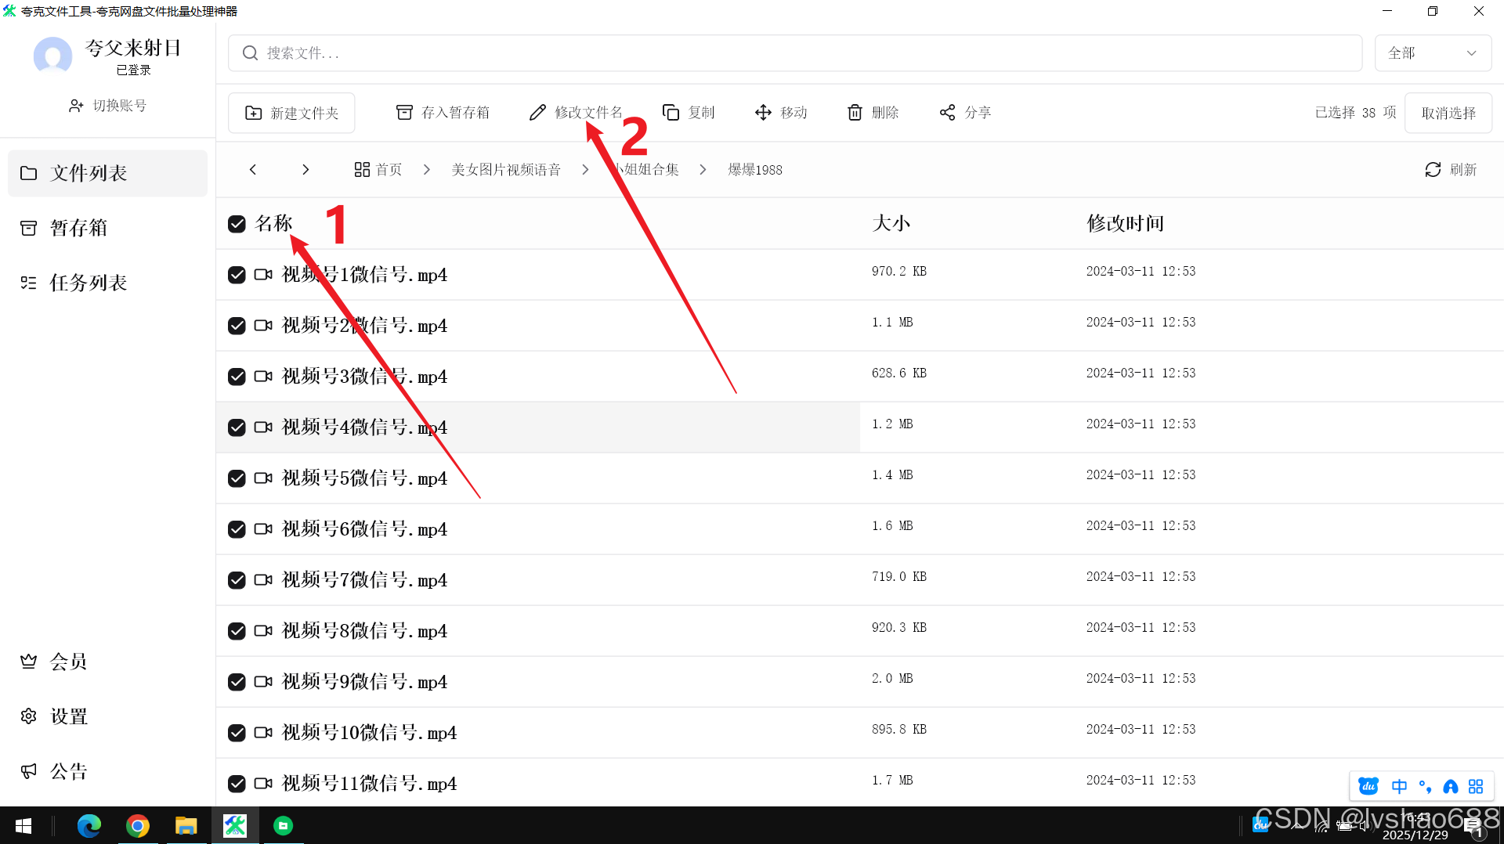Click the 搜索文件 search field

(x=794, y=53)
